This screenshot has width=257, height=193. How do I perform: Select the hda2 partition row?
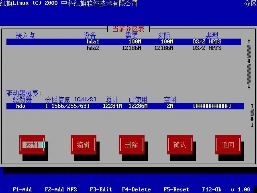coord(124,48)
